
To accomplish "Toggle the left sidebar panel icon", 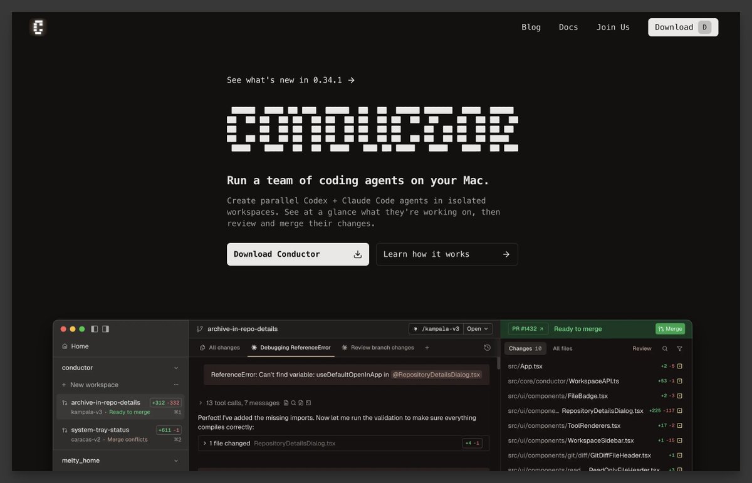I will (x=95, y=329).
